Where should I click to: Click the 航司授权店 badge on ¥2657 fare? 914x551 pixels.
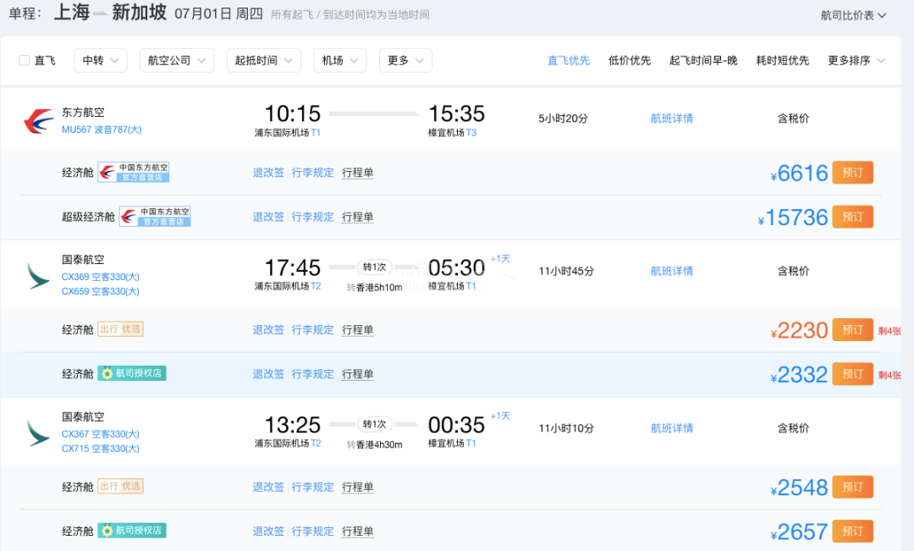pos(132,531)
